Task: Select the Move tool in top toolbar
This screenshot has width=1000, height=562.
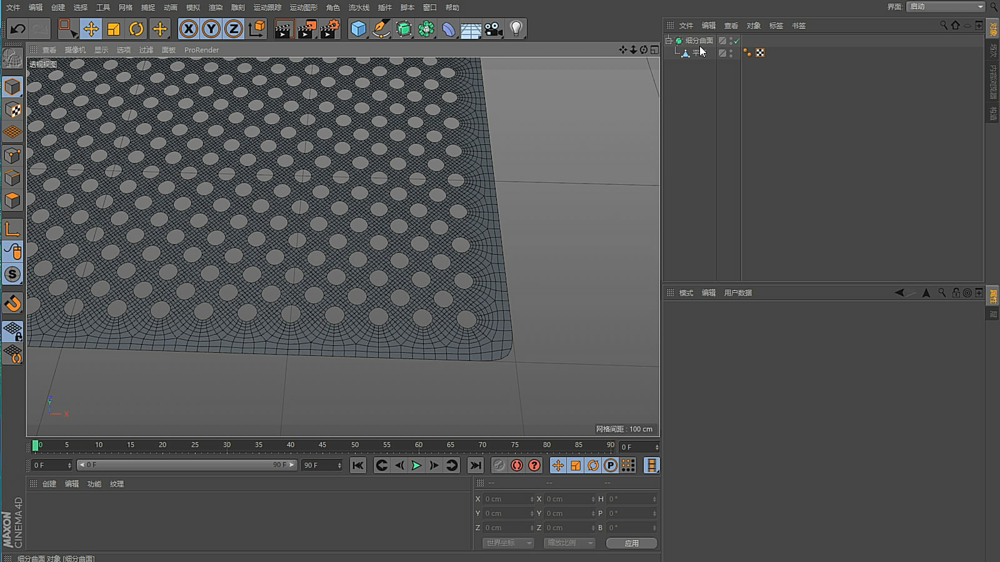Action: coord(91,29)
